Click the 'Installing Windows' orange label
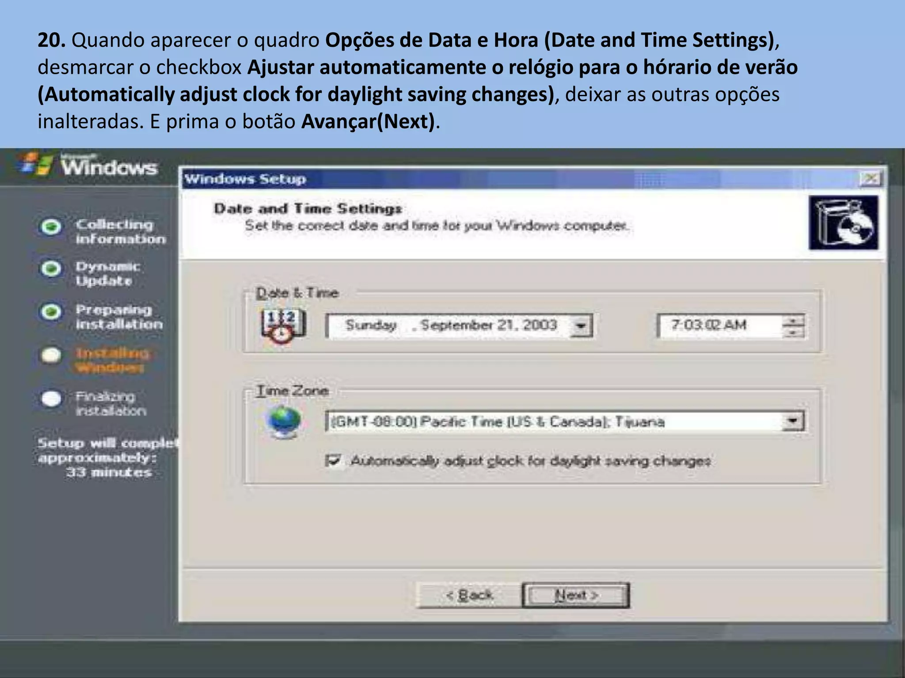905x678 pixels. [x=112, y=360]
